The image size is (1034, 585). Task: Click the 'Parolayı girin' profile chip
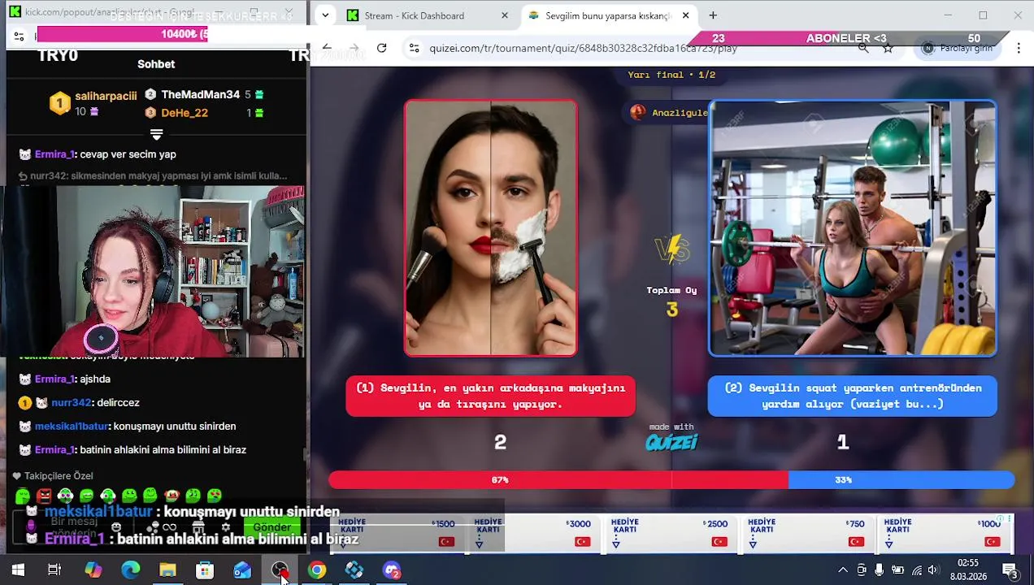957,48
